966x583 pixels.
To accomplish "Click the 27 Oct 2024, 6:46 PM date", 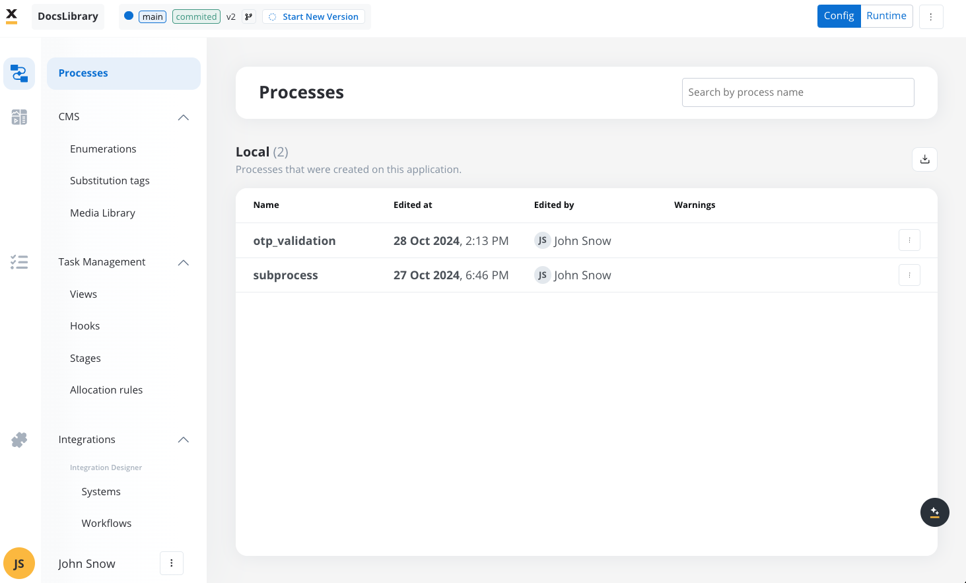I will pos(451,275).
